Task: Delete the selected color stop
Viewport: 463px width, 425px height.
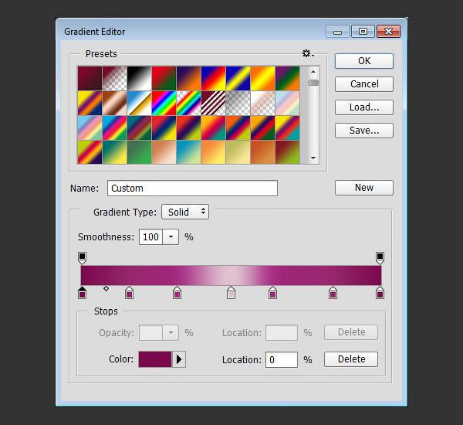Action: point(351,359)
